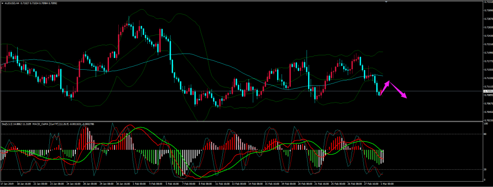The width and height of the screenshot is (493, 187).
Task: Click the 80 level on oscillator scale
Action: point(485,134)
